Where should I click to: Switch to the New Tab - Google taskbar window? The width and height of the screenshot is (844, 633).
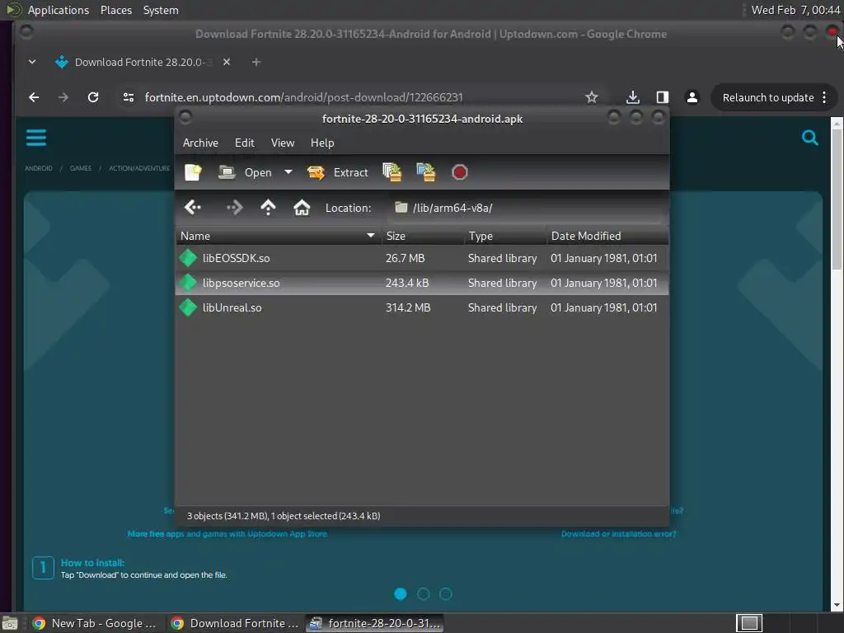click(x=95, y=623)
